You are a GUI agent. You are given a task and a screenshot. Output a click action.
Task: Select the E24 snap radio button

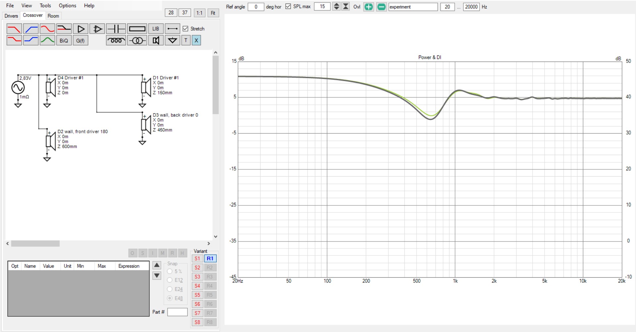170,289
